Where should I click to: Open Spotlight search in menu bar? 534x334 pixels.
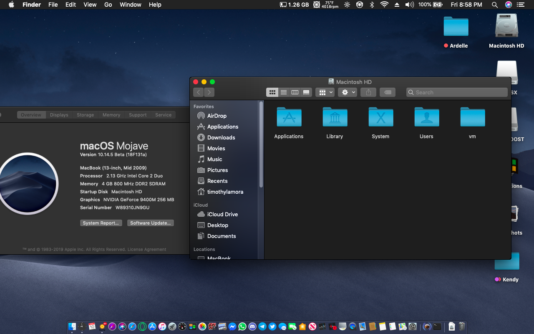[x=495, y=5]
